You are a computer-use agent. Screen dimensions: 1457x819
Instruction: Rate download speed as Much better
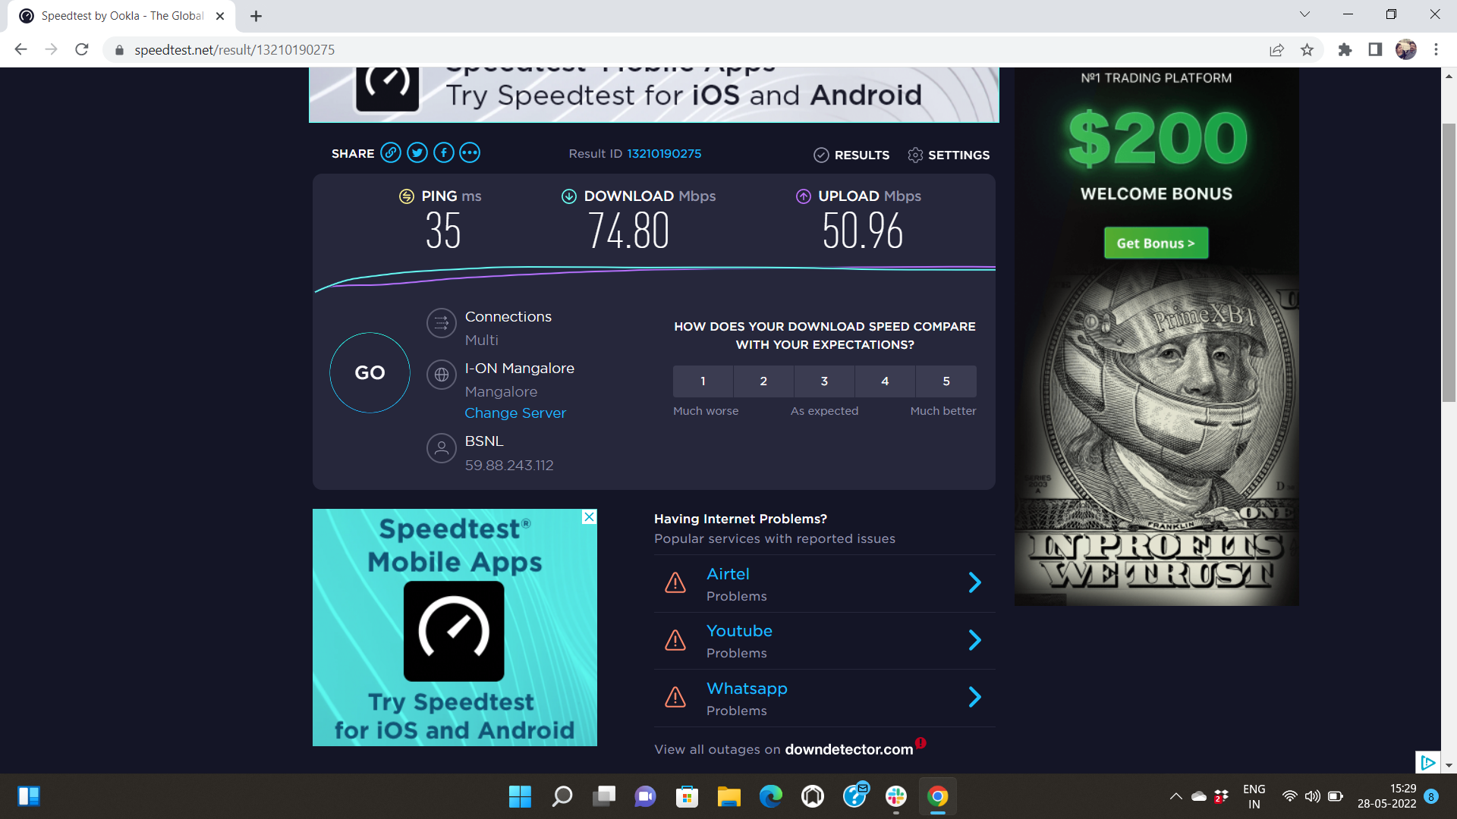pos(946,381)
